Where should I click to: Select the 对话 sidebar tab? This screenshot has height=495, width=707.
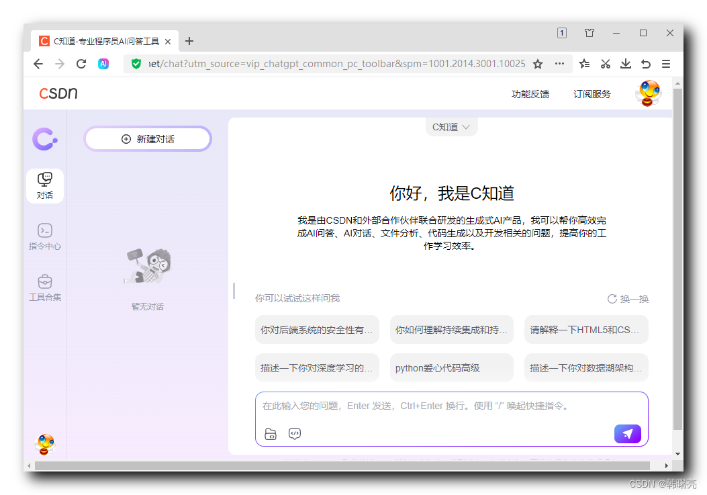(44, 186)
